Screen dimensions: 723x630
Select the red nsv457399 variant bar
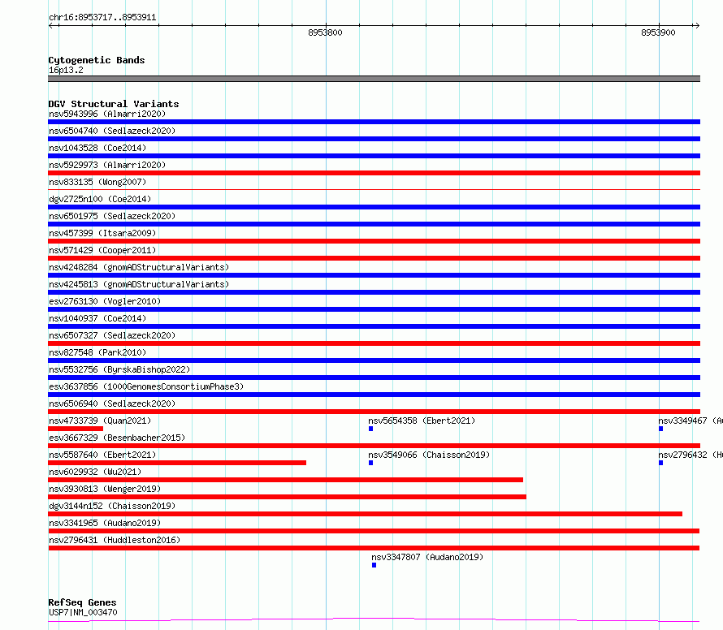pyautogui.click(x=374, y=241)
